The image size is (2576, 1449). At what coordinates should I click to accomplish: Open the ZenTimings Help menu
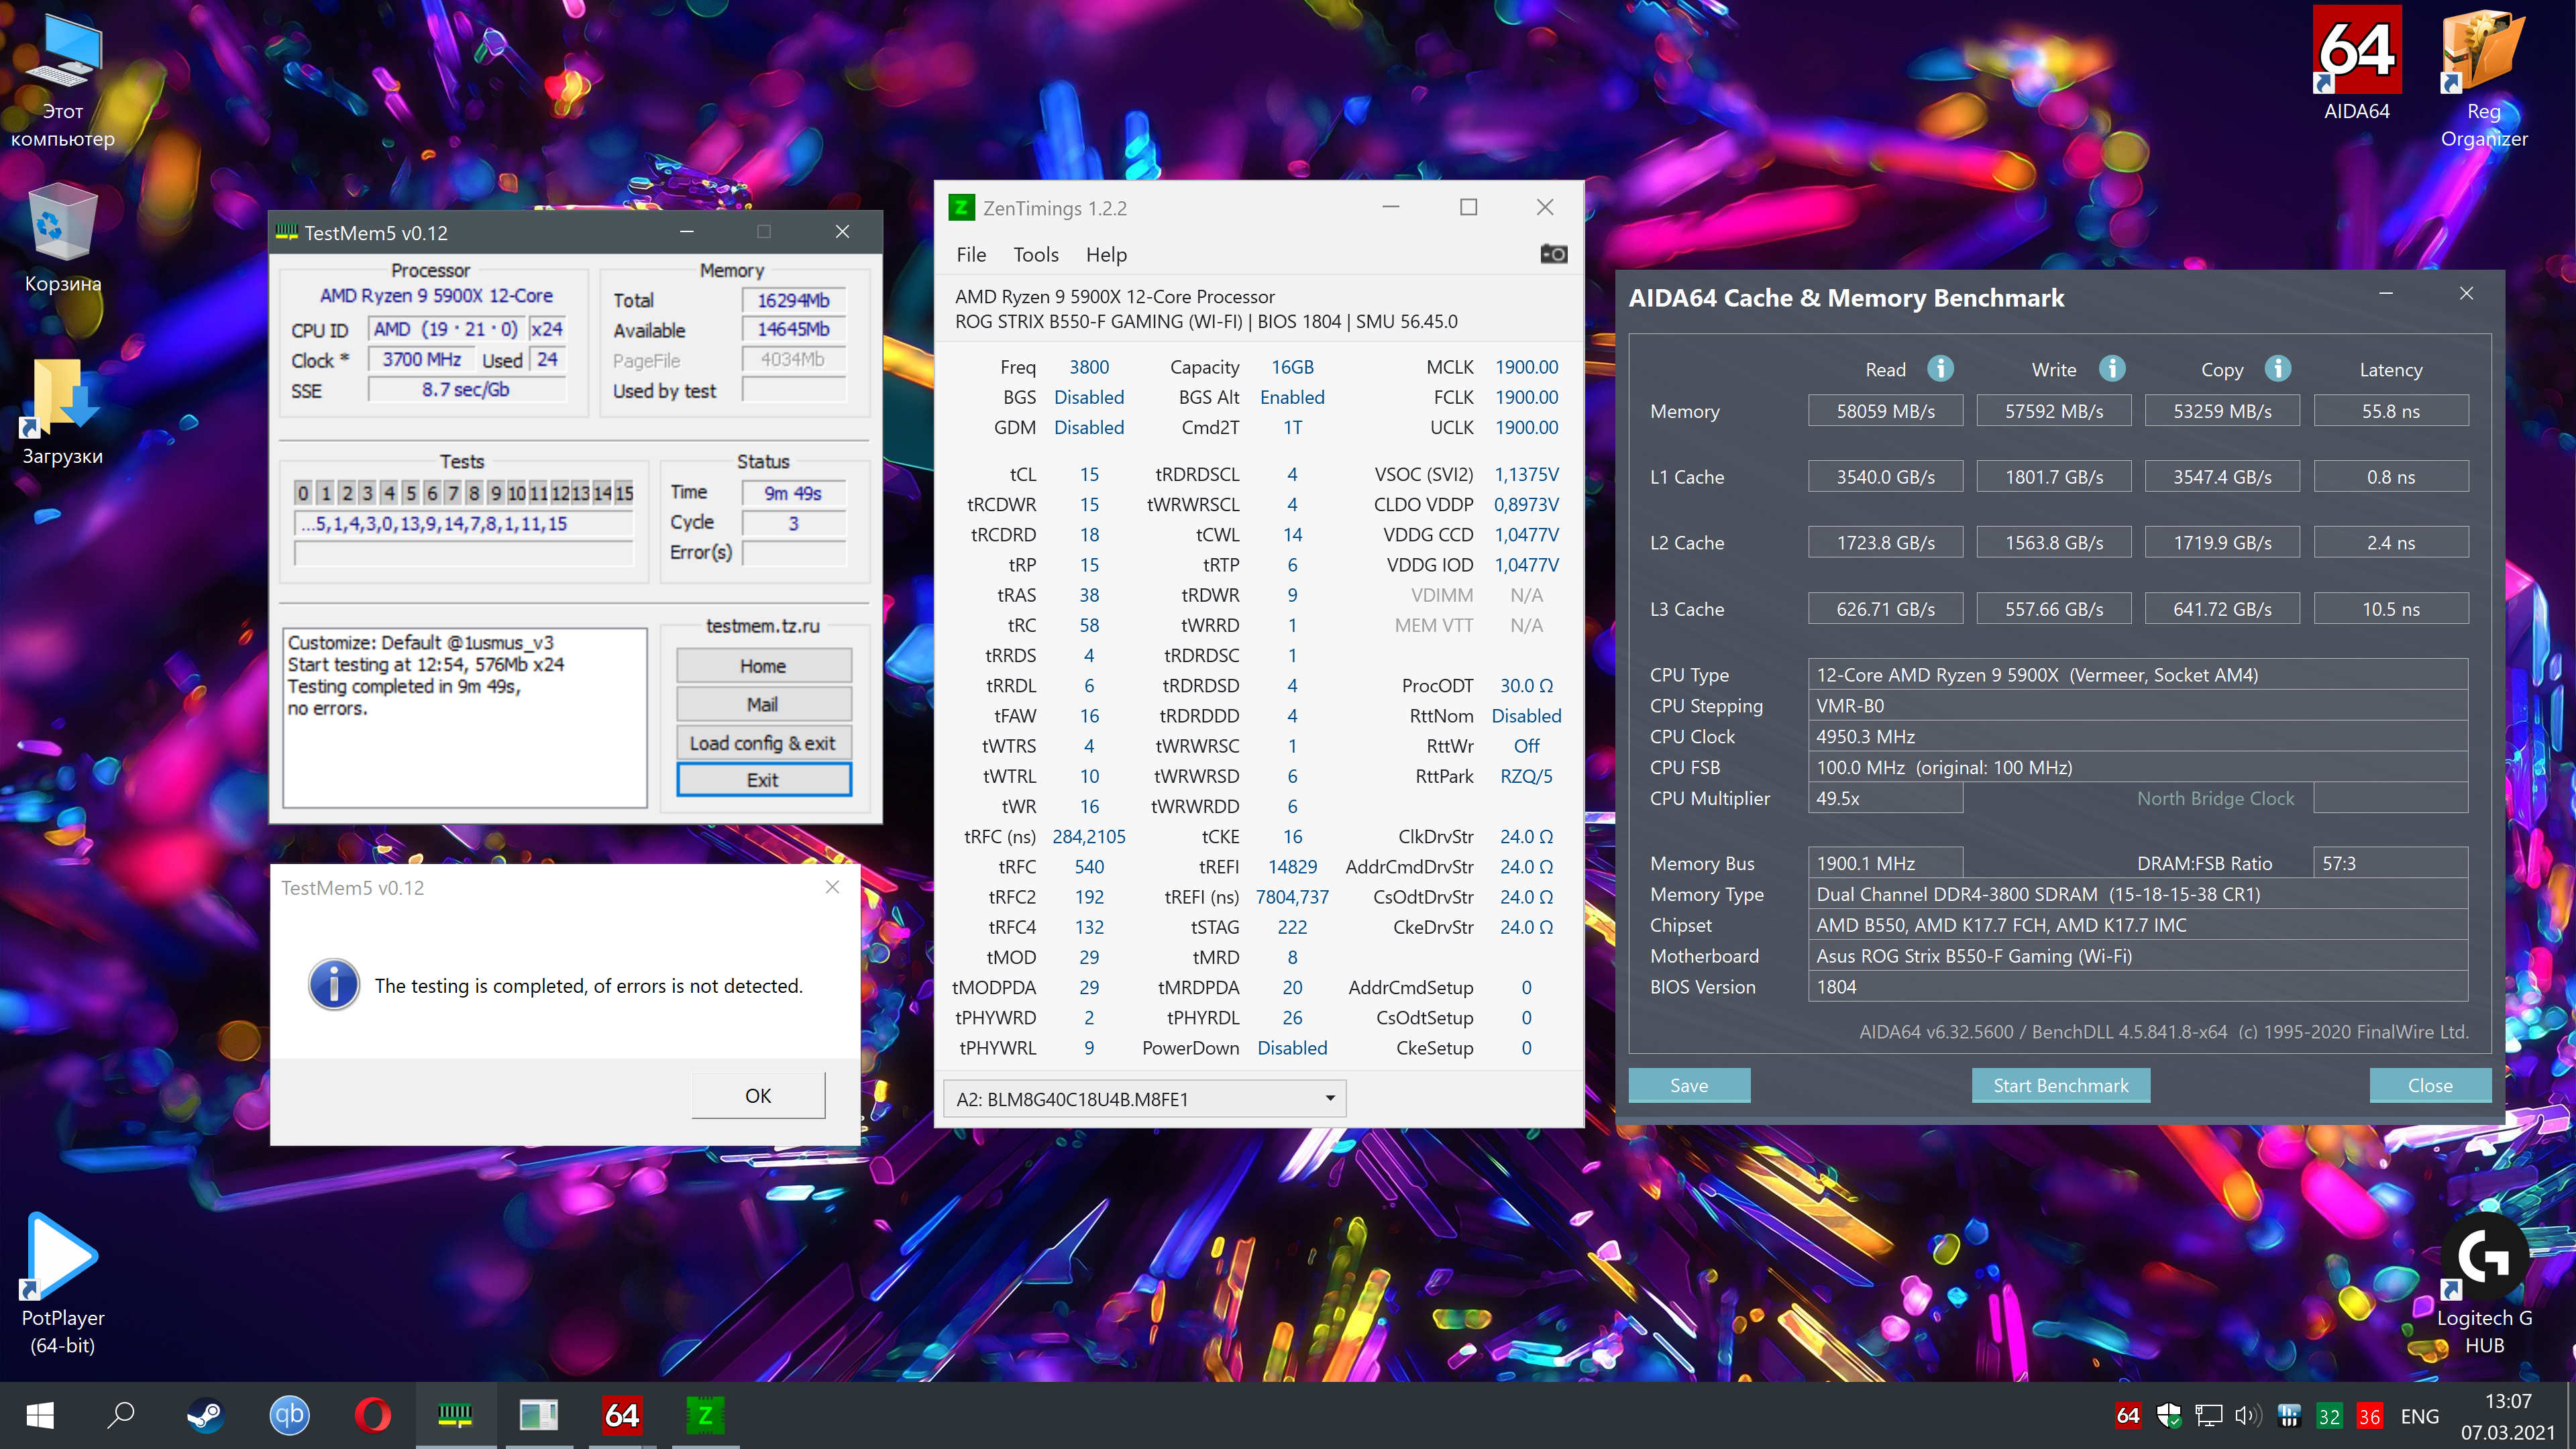pos(1106,255)
